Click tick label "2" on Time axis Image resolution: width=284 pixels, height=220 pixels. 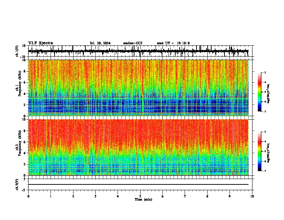point(73,196)
